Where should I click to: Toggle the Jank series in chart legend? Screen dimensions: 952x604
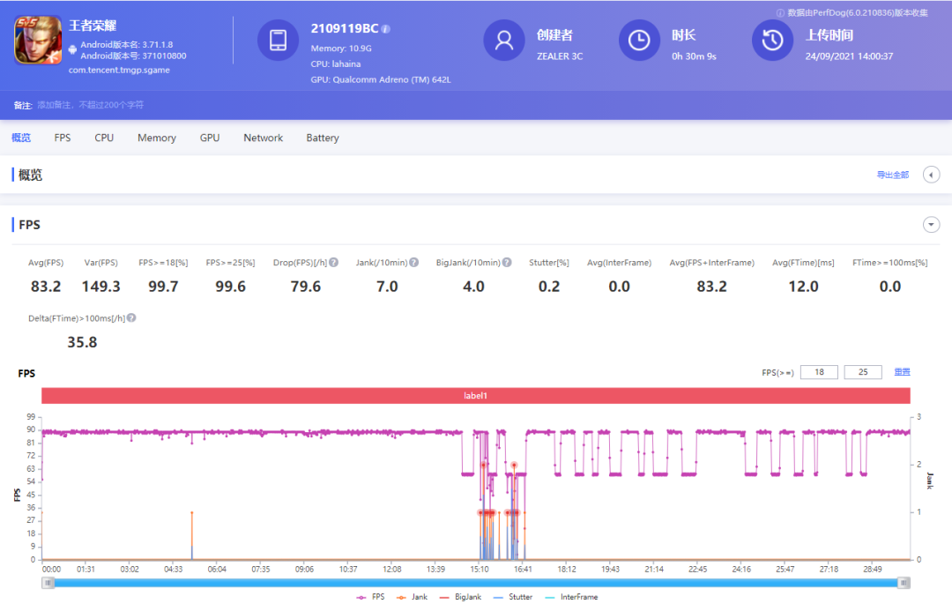(413, 597)
